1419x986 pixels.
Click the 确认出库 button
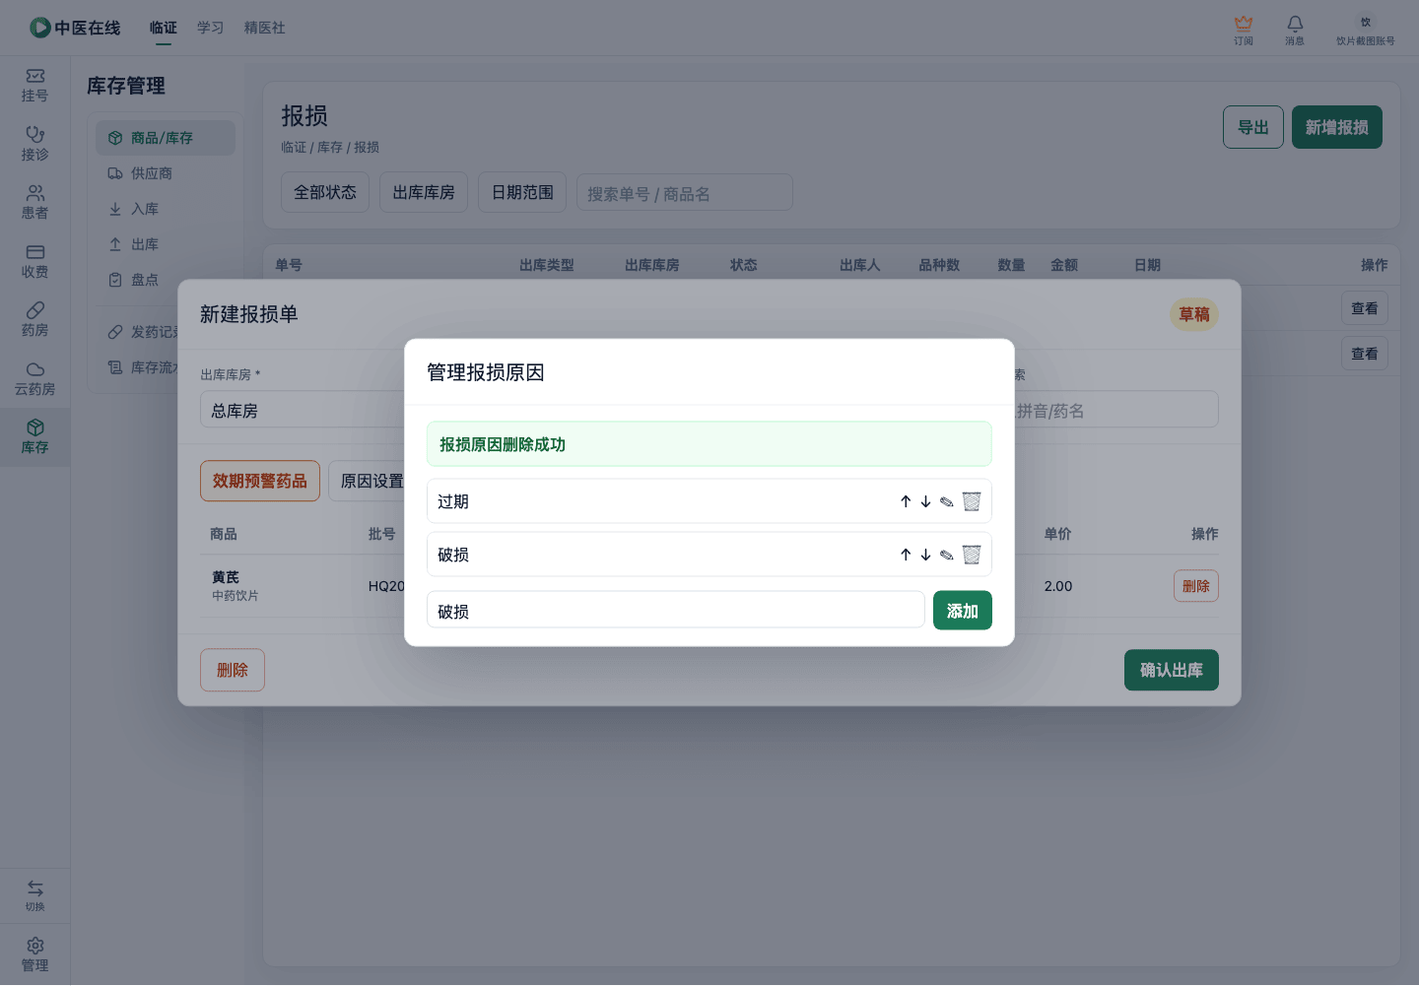coord(1172,670)
